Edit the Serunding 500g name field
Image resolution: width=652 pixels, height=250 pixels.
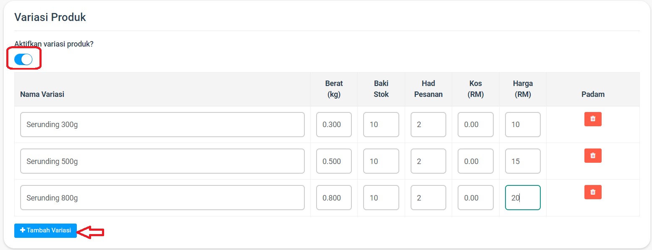162,161
